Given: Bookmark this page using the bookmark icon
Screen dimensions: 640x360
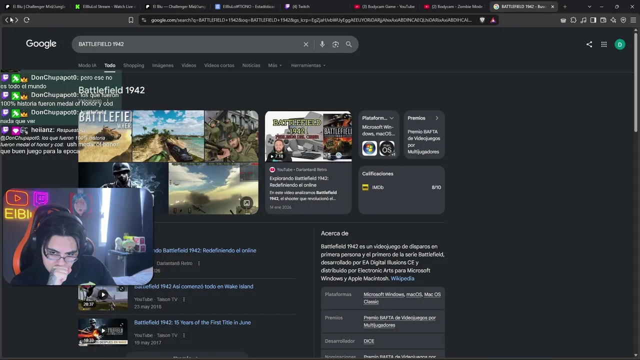Looking at the screenshot, I should (131, 20).
